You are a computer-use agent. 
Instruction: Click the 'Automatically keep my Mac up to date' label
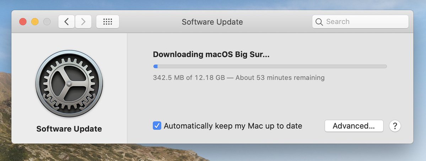[x=233, y=126]
